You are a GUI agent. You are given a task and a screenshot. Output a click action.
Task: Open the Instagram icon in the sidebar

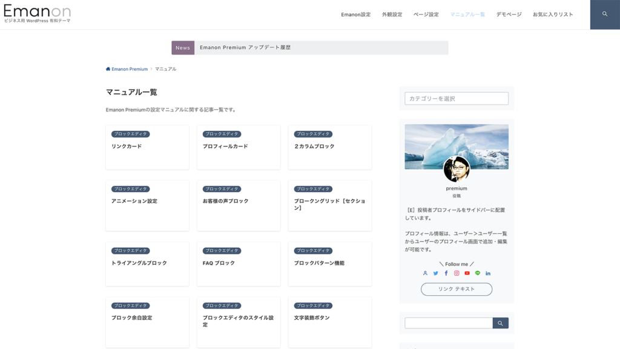[457, 273]
